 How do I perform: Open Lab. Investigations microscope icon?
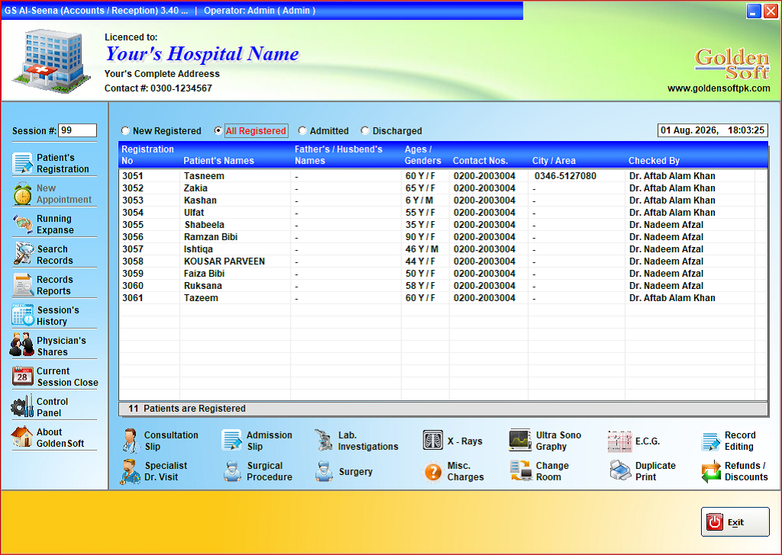324,441
